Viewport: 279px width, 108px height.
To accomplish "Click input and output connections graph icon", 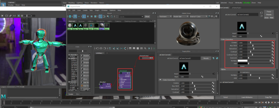I will click(x=101, y=48).
